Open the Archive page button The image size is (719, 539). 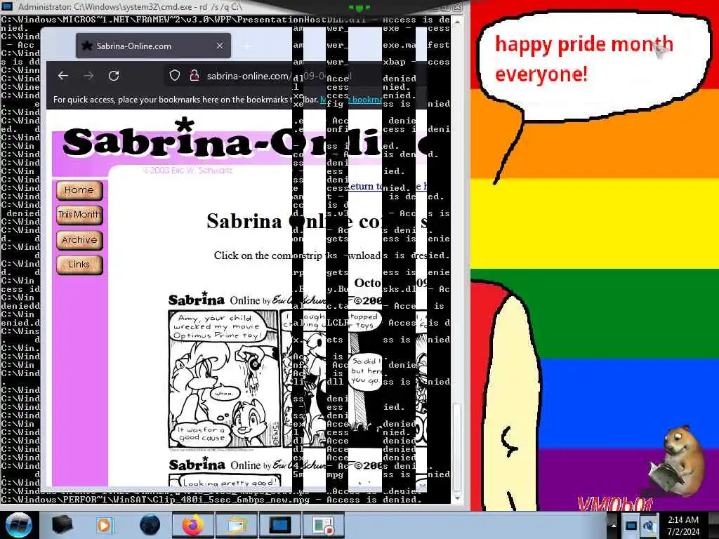(x=79, y=240)
